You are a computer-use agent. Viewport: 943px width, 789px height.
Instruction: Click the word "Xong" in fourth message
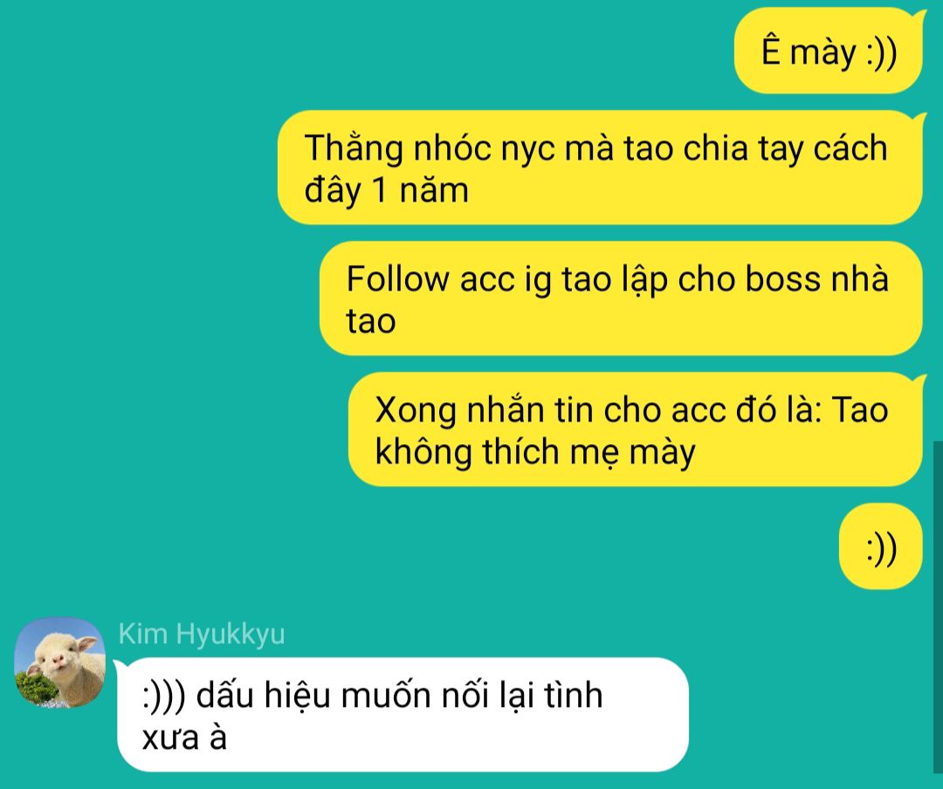[415, 412]
